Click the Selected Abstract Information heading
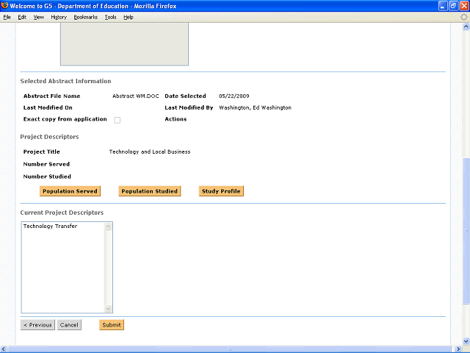470x353 pixels. [65, 81]
